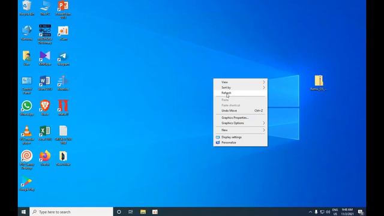Viewport: 384px width, 216px height.
Task: Open the Windows Start menu
Action: [x=23, y=212]
